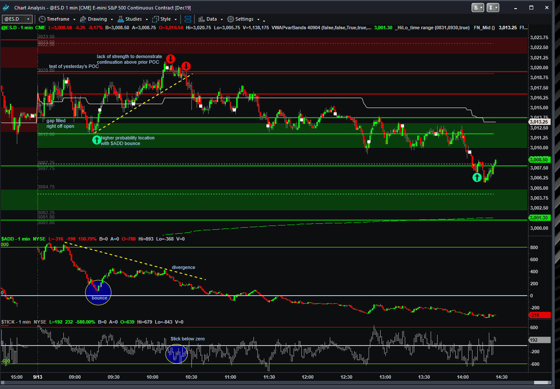Expand the Drawing dropdown arrow
This screenshot has height=389, width=560.
point(111,19)
